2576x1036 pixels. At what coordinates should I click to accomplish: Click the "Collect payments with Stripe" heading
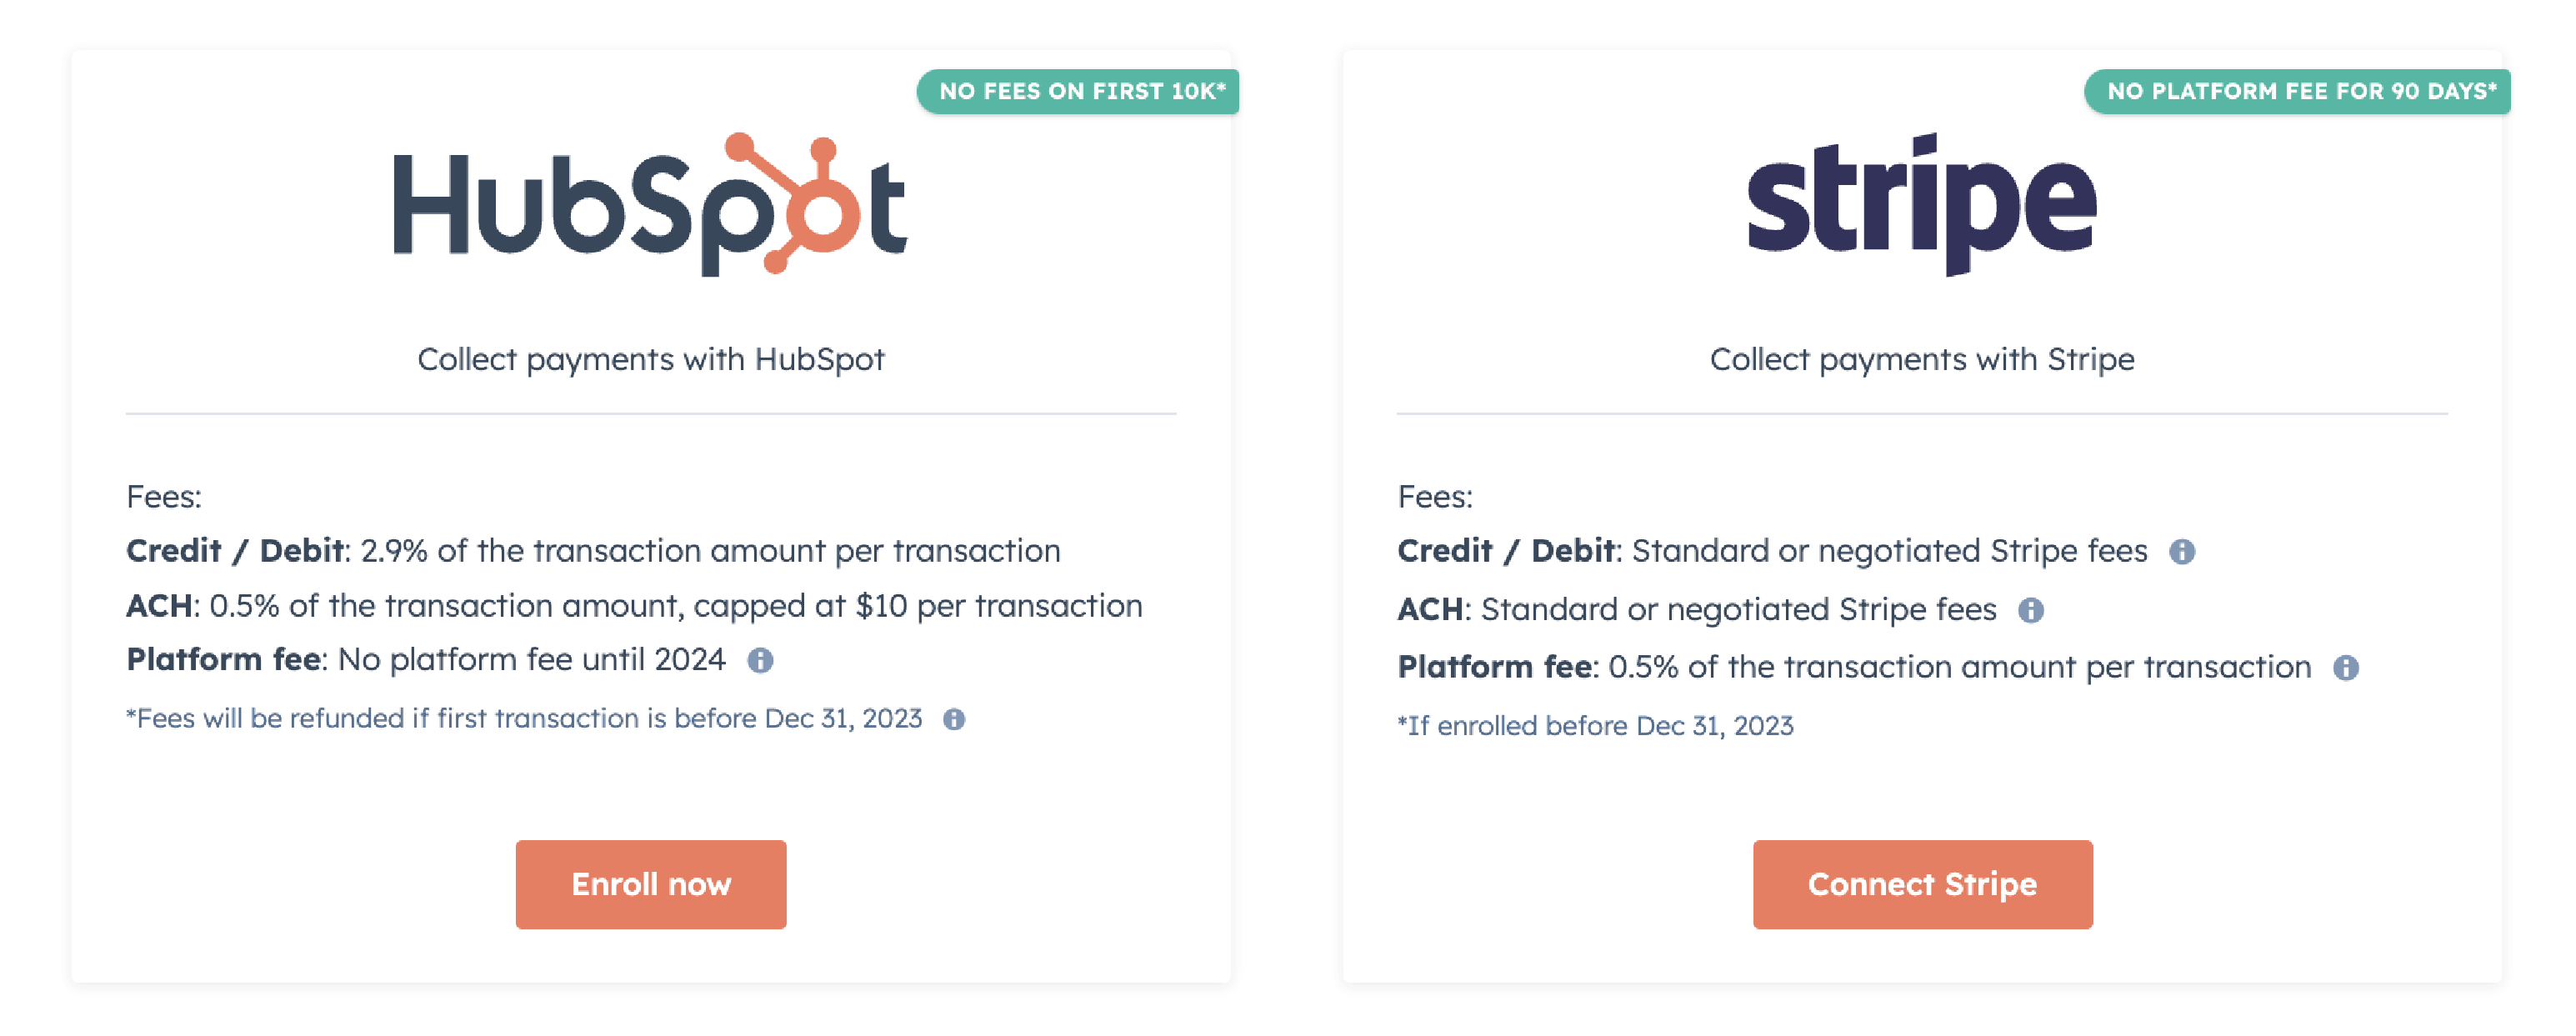point(1921,359)
